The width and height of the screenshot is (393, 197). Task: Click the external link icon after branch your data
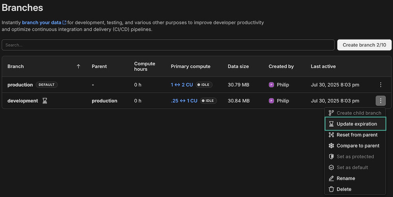coord(64,23)
